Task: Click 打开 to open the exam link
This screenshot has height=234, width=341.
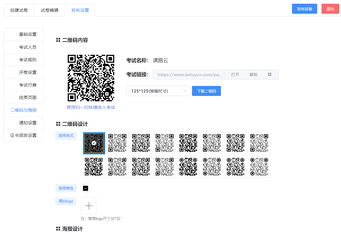Action: 235,74
